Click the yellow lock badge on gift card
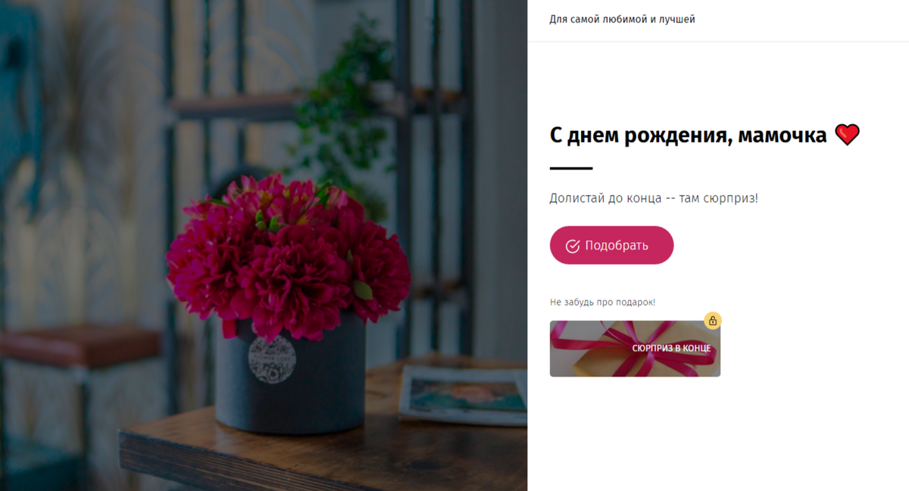This screenshot has width=909, height=491. (x=712, y=321)
